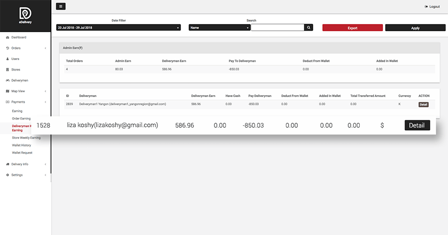Open Deliverymen from the sidebar
This screenshot has width=448, height=235.
[x=20, y=80]
